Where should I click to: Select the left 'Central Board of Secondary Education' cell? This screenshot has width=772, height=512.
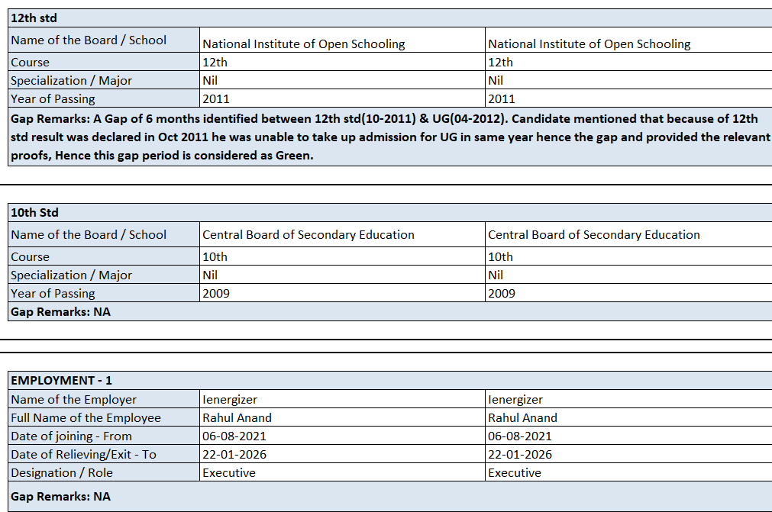pos(308,235)
